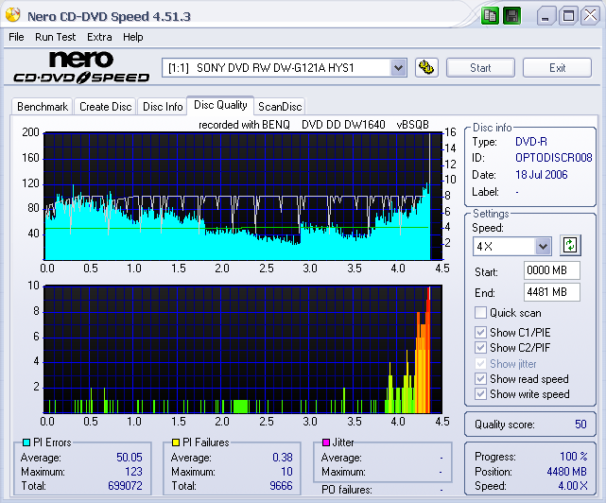Disable the Show write speed checkbox
Image resolution: width=606 pixels, height=503 pixels.
(481, 394)
